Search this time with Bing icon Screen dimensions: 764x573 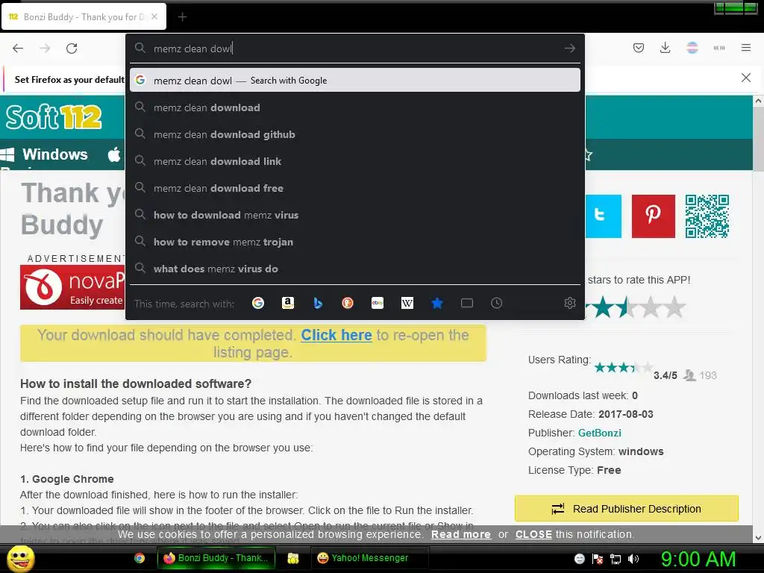(x=318, y=303)
